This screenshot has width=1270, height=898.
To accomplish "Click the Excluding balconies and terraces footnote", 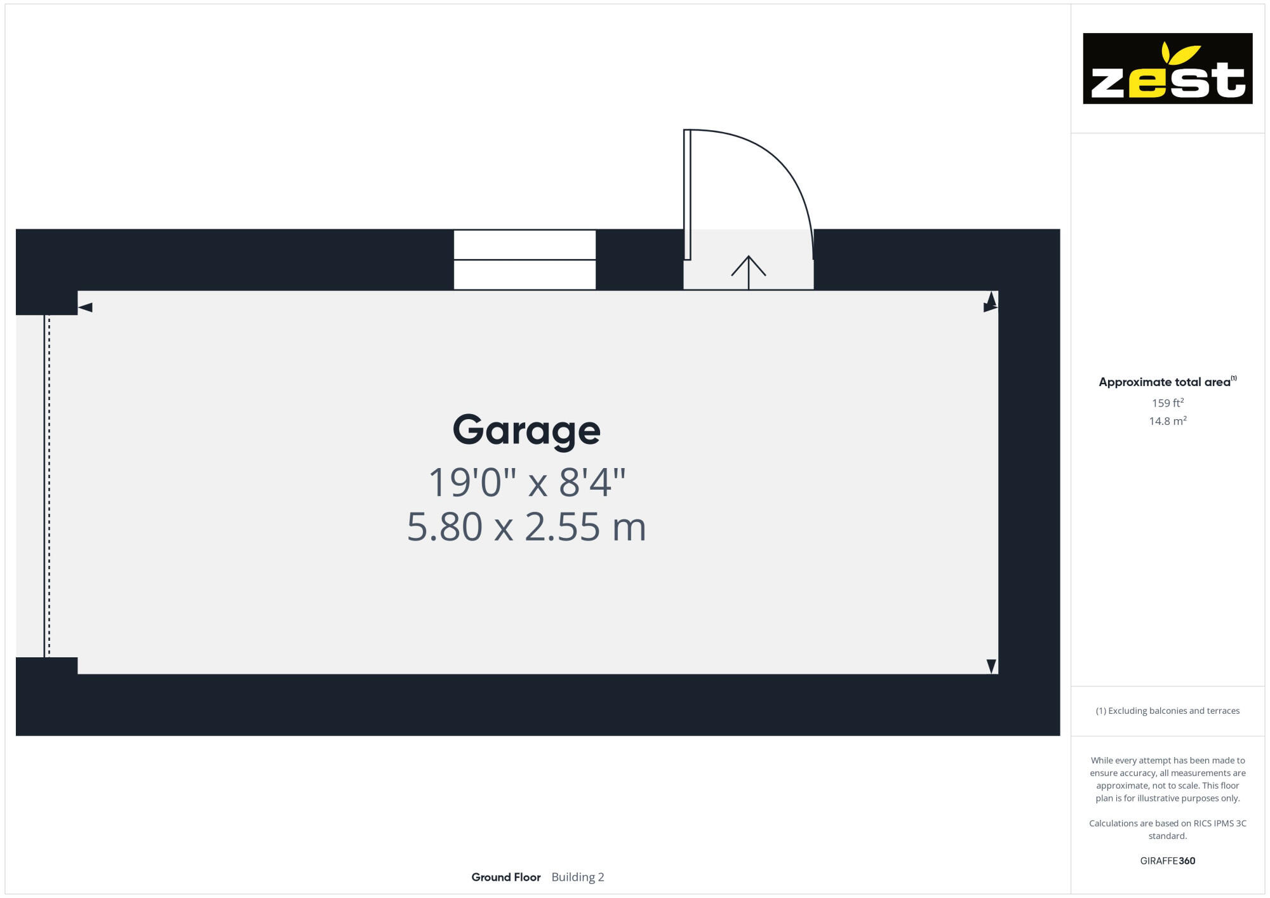I will 1167,711.
